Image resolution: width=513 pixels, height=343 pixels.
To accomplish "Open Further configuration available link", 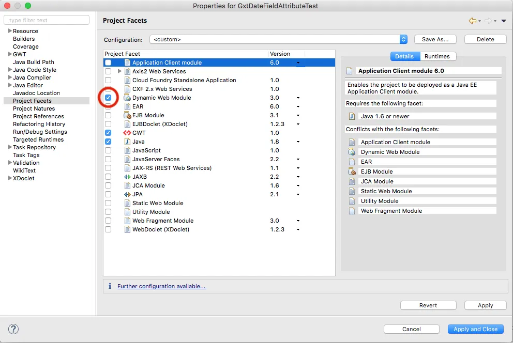I will [161, 286].
